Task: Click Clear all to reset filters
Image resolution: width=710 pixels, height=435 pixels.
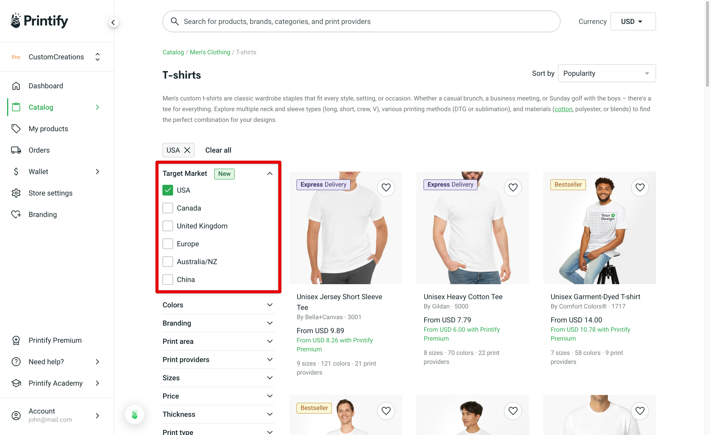Action: point(218,150)
